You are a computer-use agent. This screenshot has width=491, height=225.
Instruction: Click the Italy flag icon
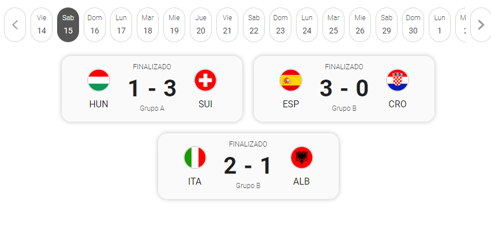(x=195, y=157)
